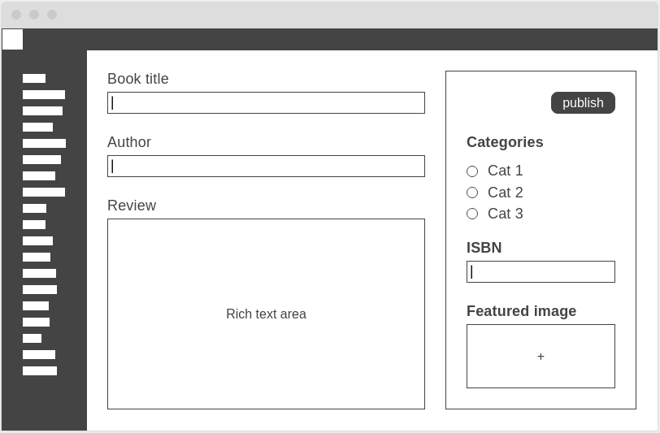Image resolution: width=660 pixels, height=433 pixels.
Task: Open the fifth sidebar menu item
Action: [x=44, y=143]
